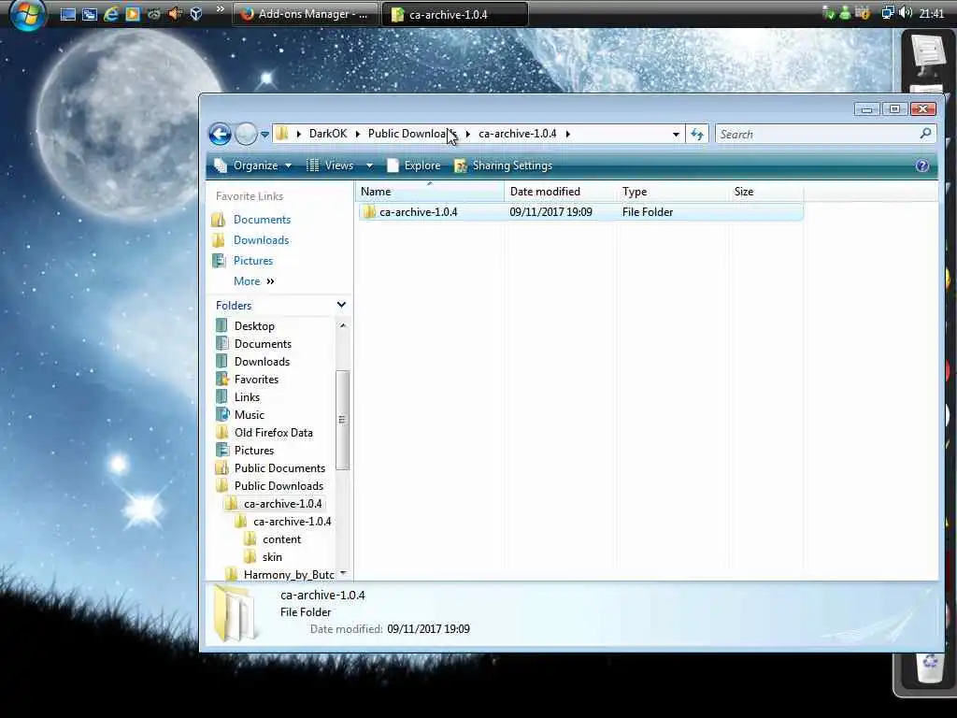The height and width of the screenshot is (718, 957).
Task: Click the Windows Start orb
Action: click(27, 13)
